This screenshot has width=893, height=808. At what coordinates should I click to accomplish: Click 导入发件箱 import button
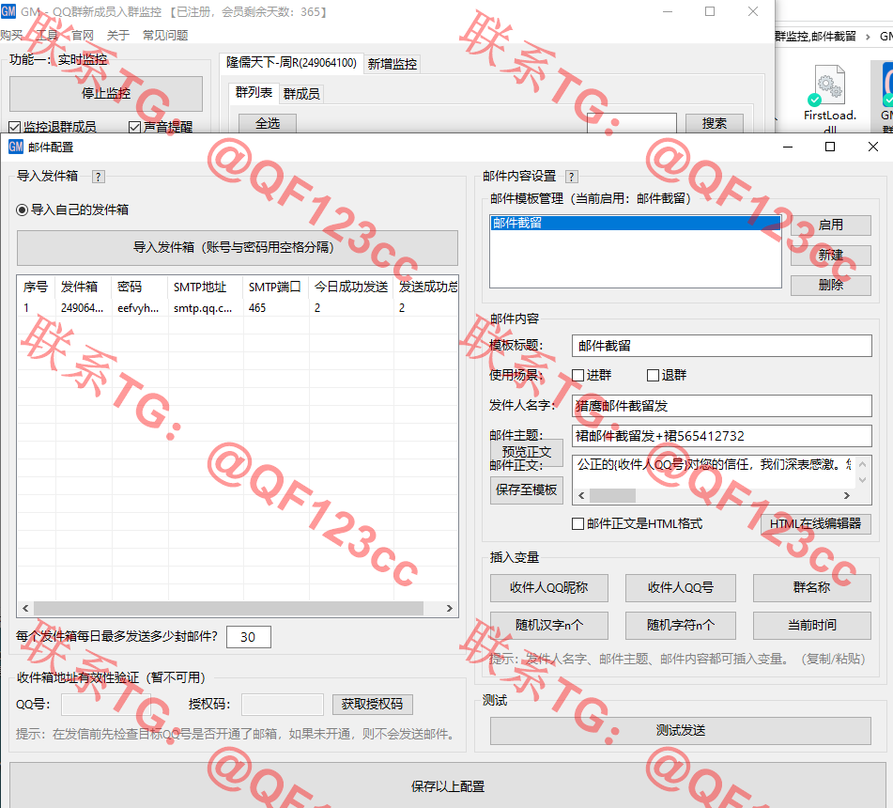click(238, 247)
